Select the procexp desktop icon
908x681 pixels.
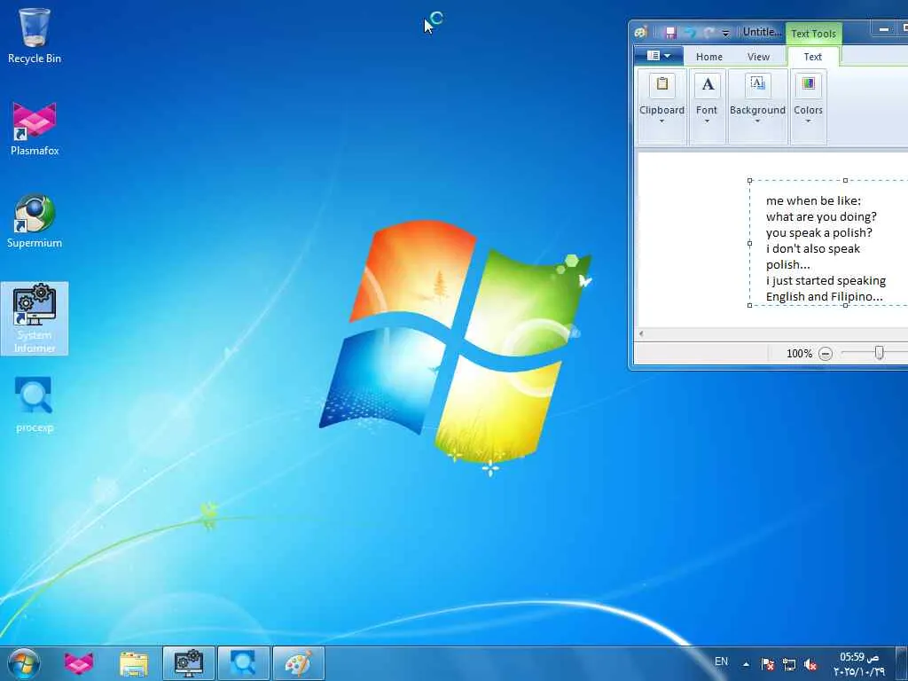(x=35, y=405)
